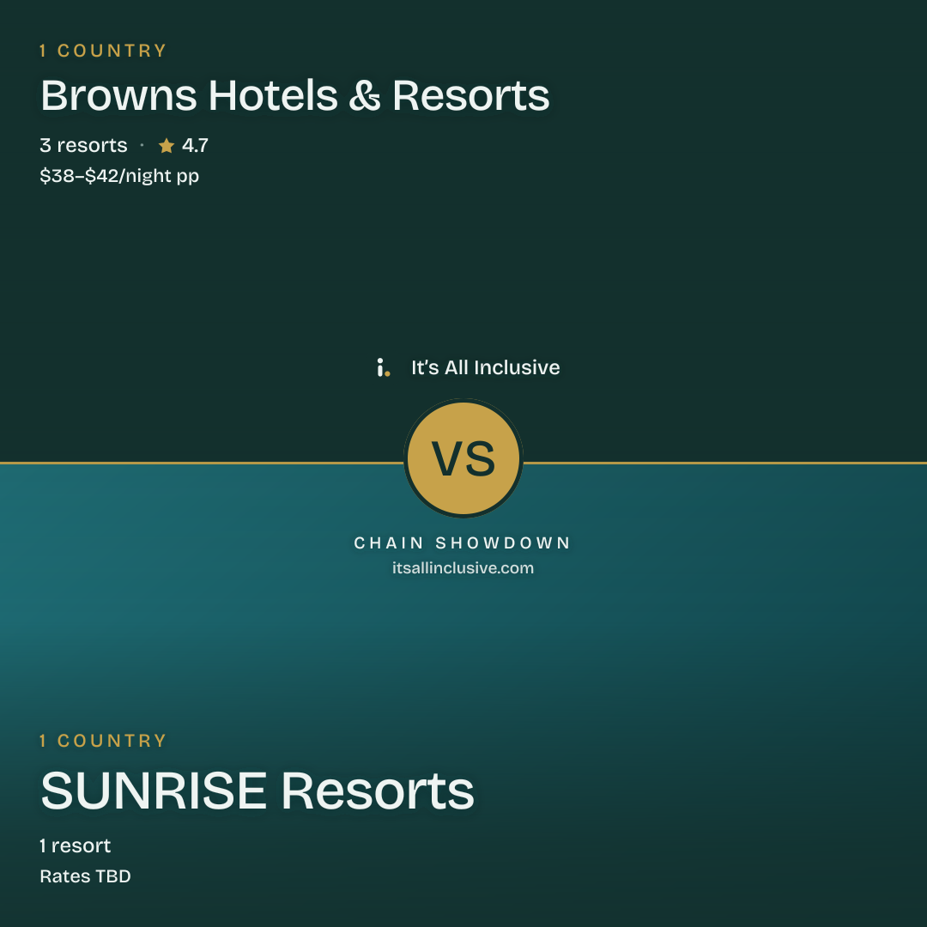
Task: Open the Browns Hotels & Resorts title
Action: [294, 95]
